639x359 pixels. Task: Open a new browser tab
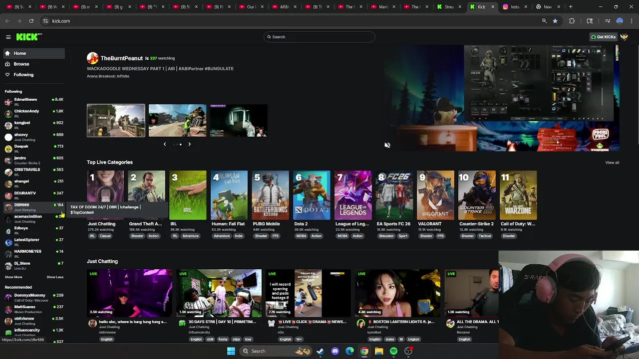571,7
